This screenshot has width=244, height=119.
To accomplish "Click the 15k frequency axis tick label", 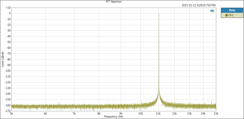I will (216, 114).
